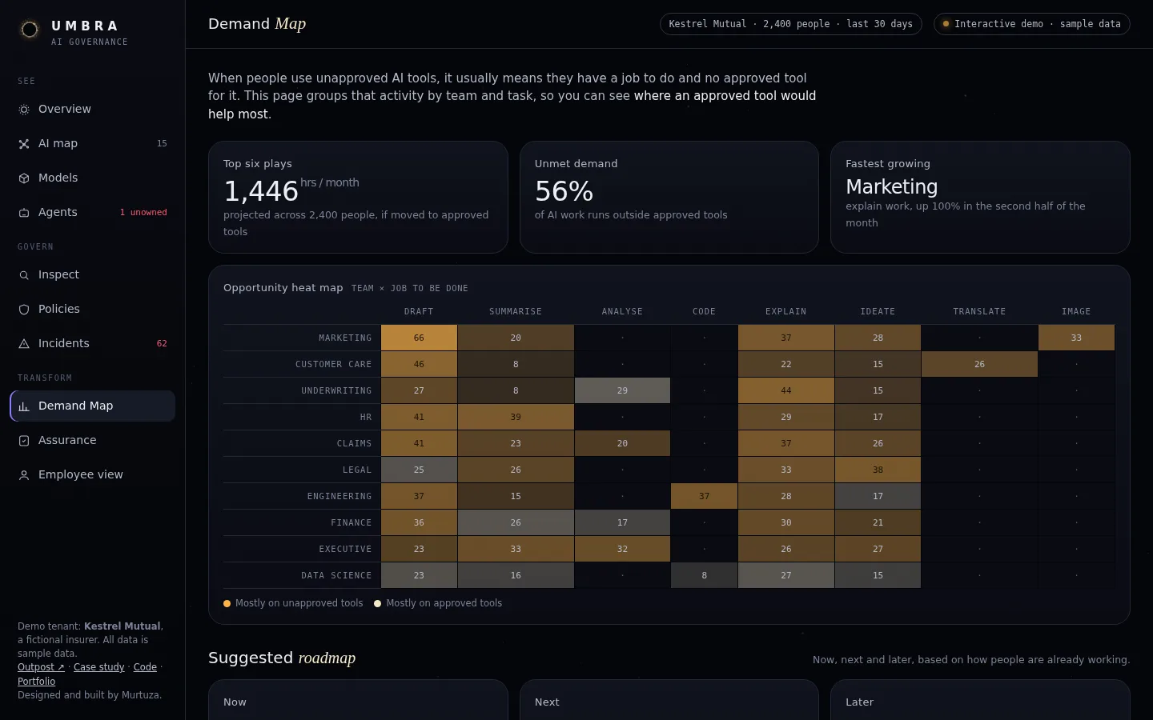
Task: Click the AI map icon in sidebar
Action: point(24,144)
